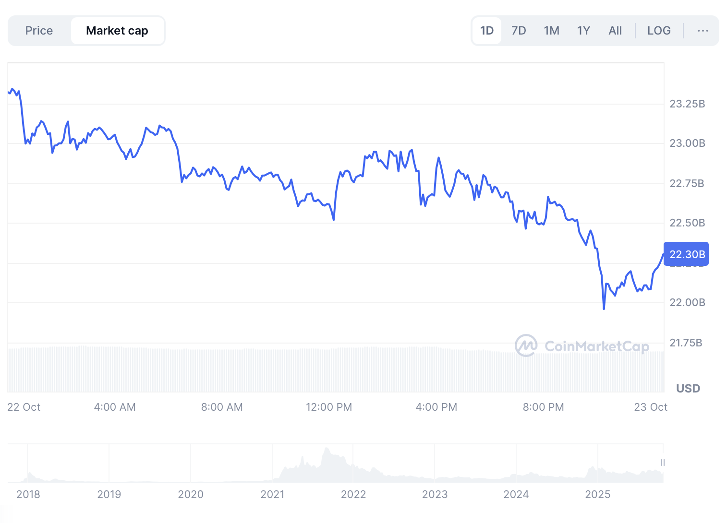The height and width of the screenshot is (523, 727).
Task: Click the CoinMarketCap watermark logo
Action: click(582, 345)
